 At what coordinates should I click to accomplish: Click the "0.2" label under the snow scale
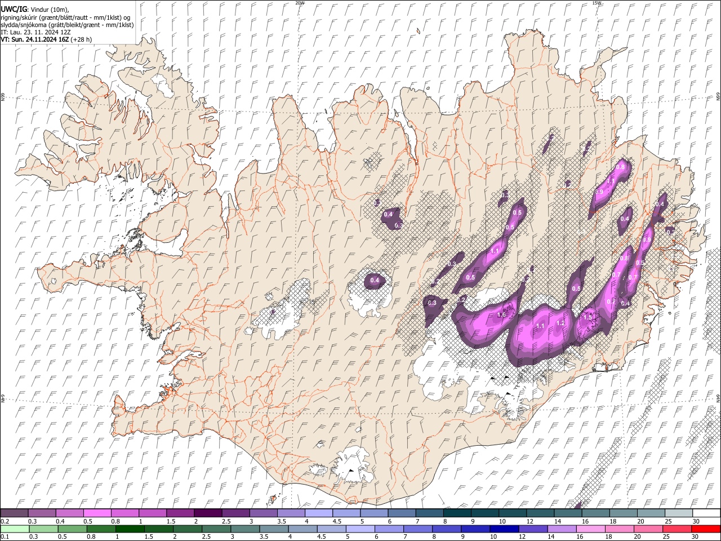tap(5, 521)
